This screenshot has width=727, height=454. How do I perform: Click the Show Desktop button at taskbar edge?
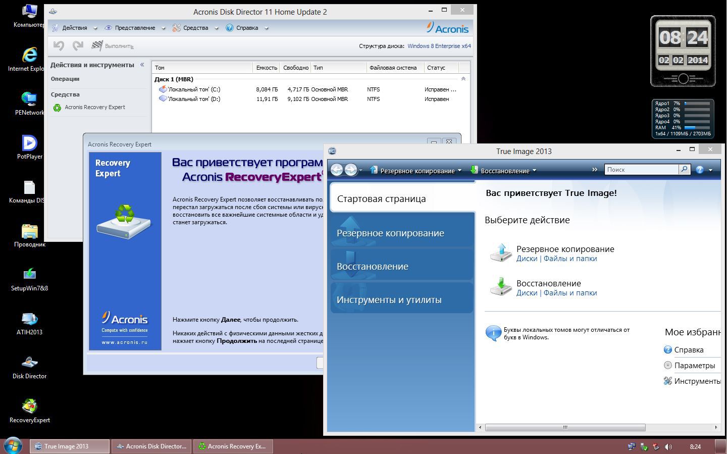tap(720, 446)
